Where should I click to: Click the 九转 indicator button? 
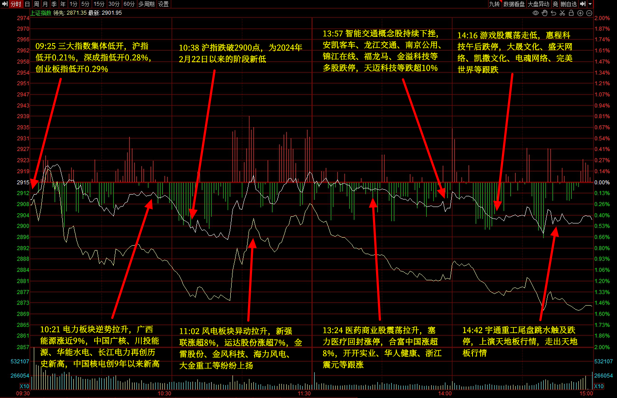pyautogui.click(x=494, y=4)
